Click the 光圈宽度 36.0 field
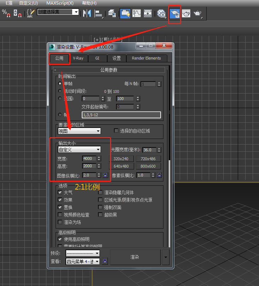This screenshot has width=259, height=286. pyautogui.click(x=149, y=150)
